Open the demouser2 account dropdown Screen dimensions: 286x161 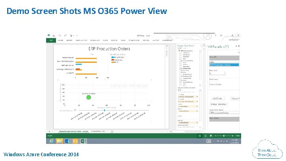(234, 40)
